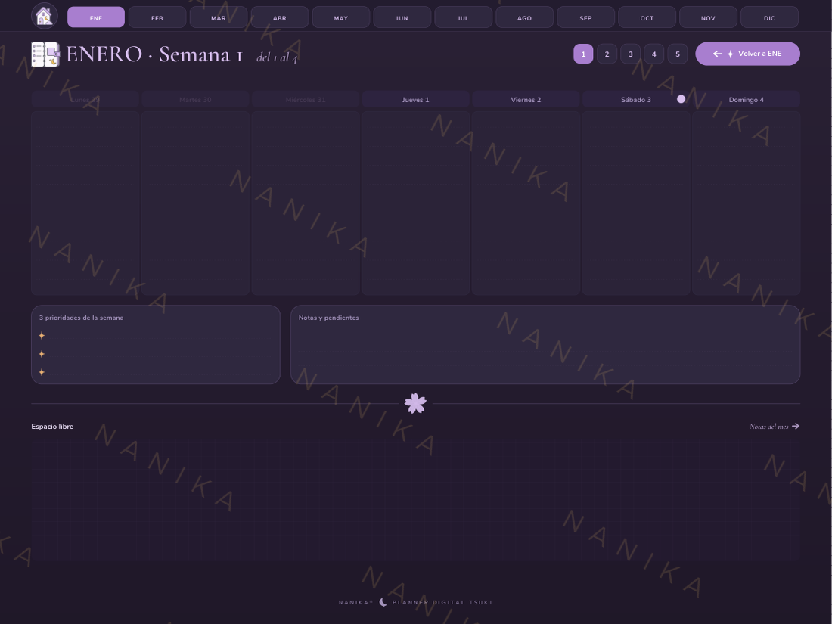This screenshot has width=832, height=624.
Task: Click inside the Domingo 4 day column
Action: (x=746, y=203)
